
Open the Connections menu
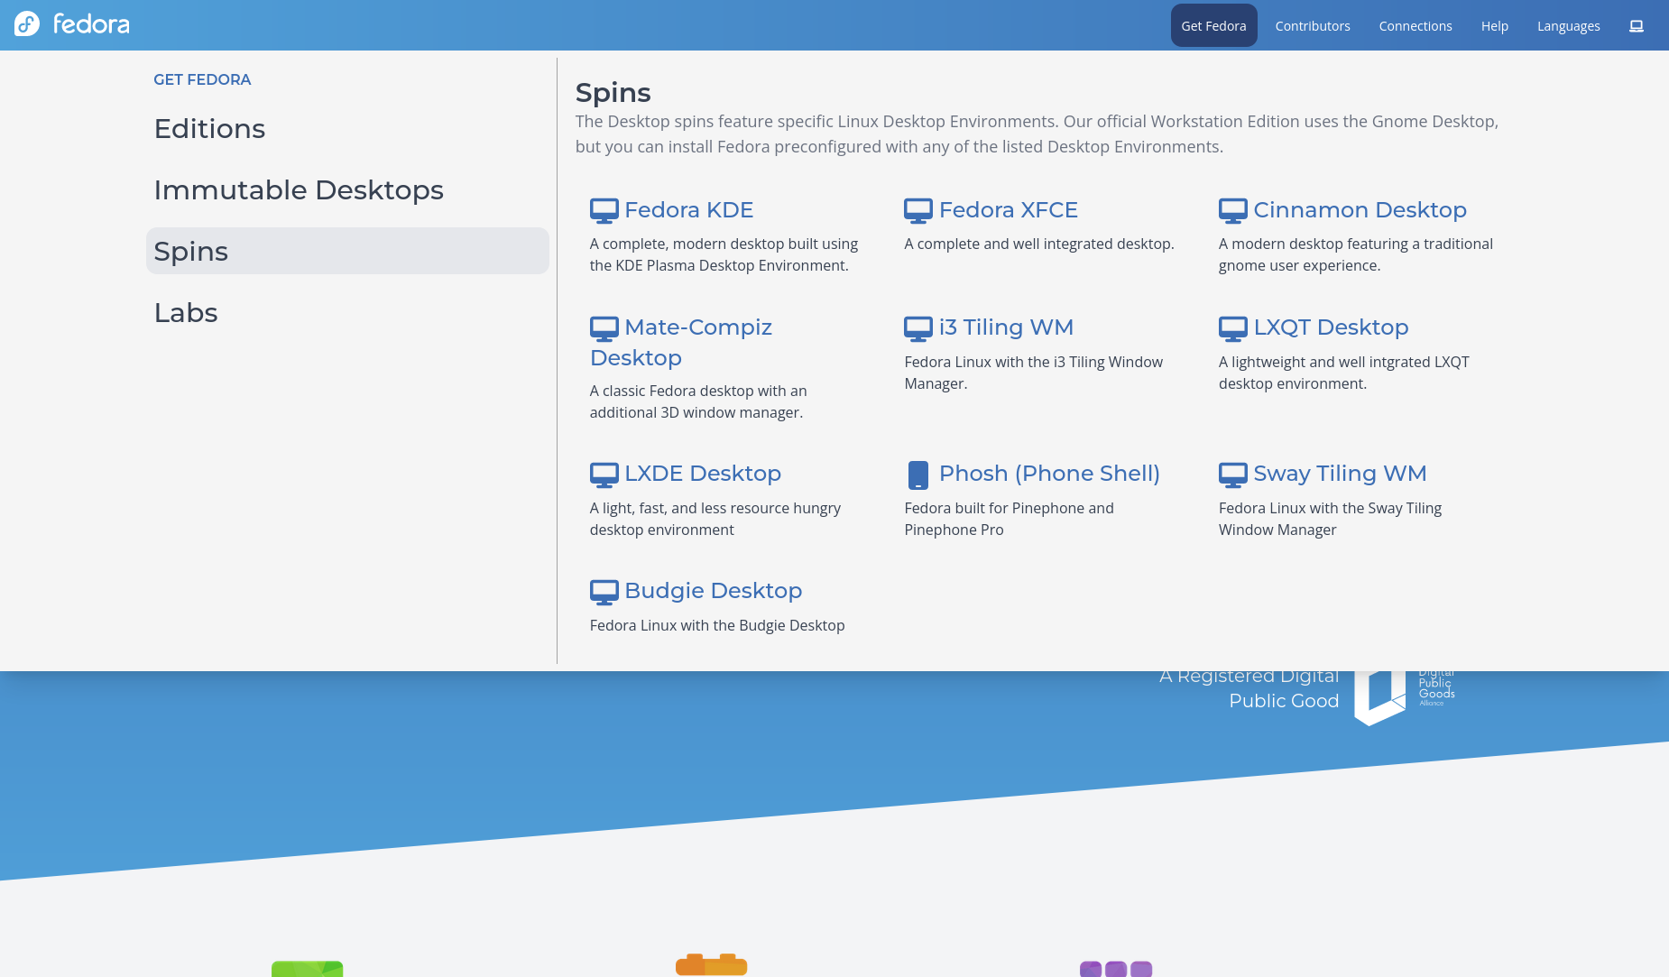[1415, 26]
